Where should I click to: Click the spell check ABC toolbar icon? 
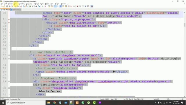pos(92,6)
